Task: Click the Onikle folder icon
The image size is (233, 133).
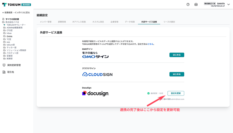Action: (x=4, y=36)
